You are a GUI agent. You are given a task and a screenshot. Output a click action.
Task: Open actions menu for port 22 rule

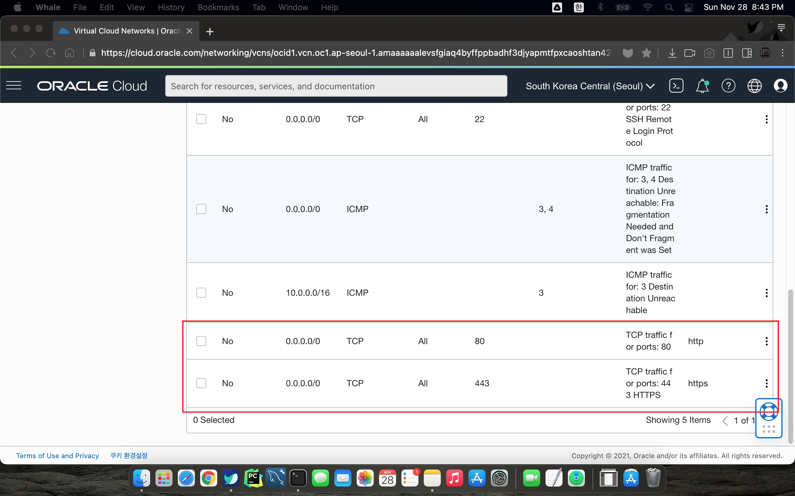766,119
